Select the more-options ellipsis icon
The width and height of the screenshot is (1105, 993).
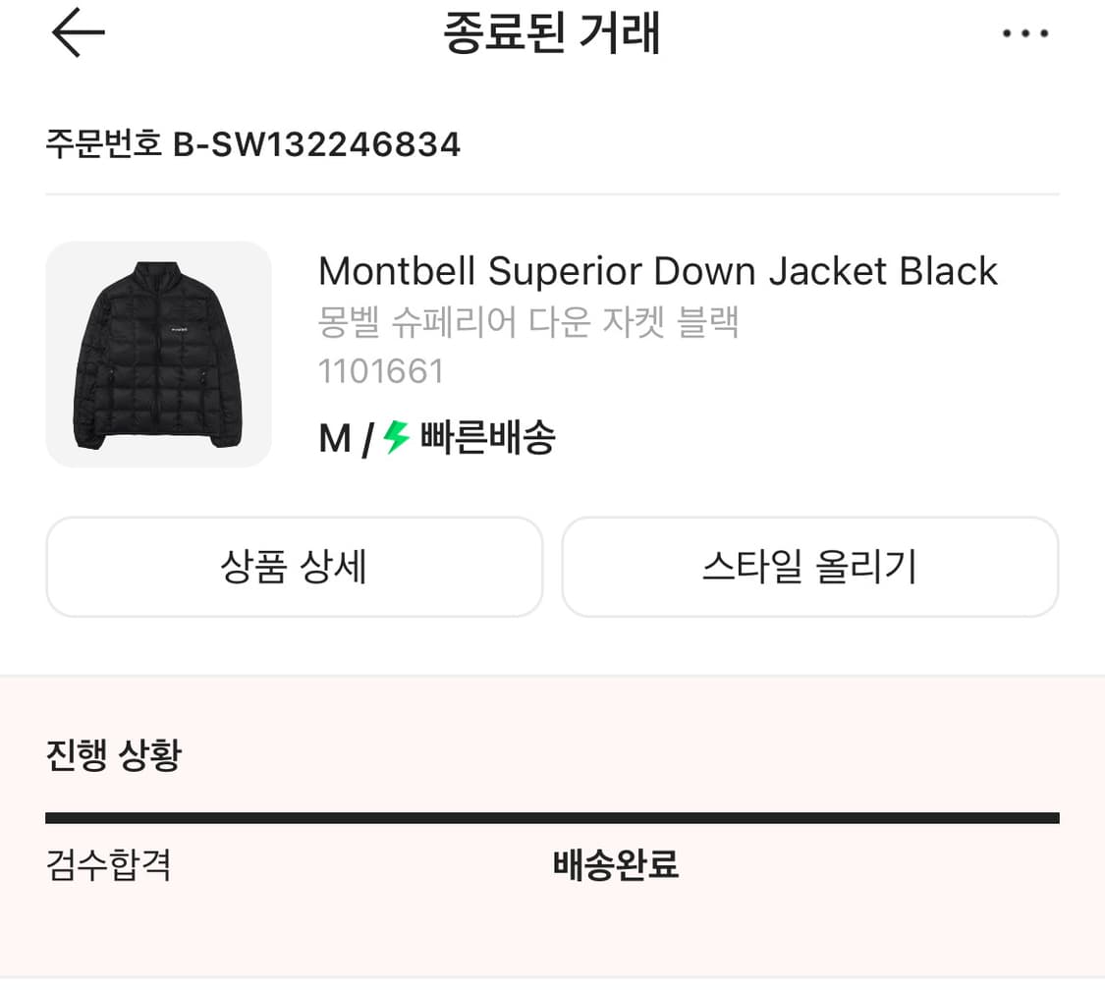pos(1025,34)
